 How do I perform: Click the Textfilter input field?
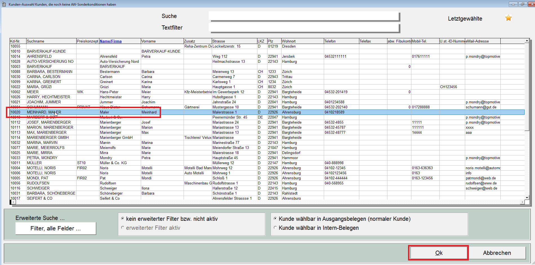click(304, 28)
